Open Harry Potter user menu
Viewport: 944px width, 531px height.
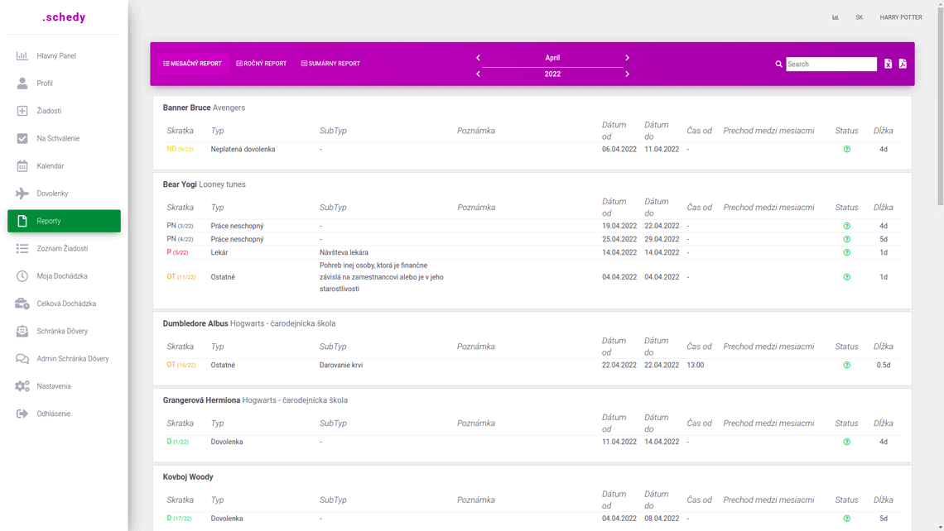tap(900, 17)
